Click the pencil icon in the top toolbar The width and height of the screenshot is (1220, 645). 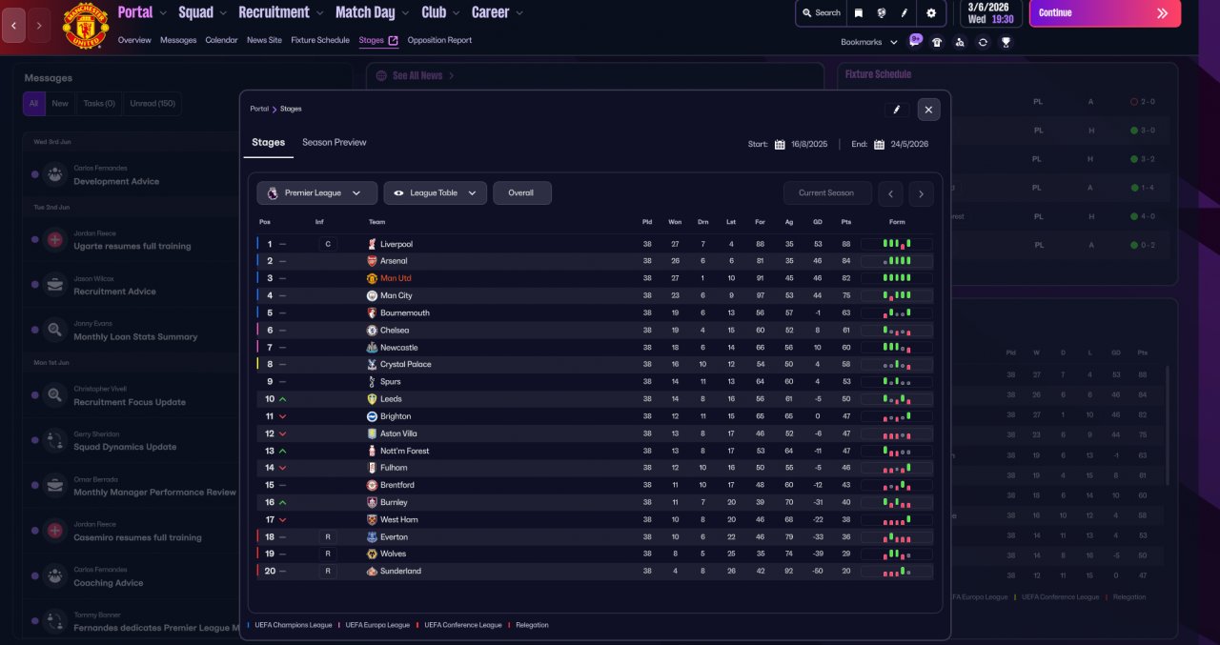coord(905,13)
